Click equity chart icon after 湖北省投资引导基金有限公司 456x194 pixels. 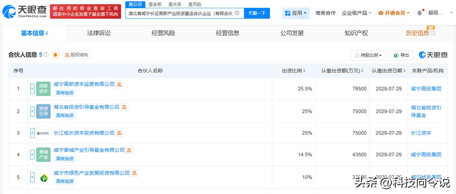(x=124, y=107)
